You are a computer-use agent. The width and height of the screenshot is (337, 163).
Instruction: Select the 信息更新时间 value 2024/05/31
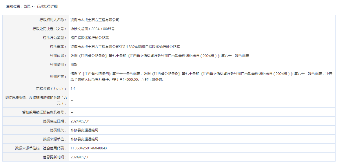tap(80, 157)
